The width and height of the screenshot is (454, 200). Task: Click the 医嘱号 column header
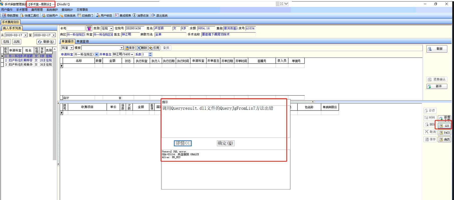click(x=262, y=61)
